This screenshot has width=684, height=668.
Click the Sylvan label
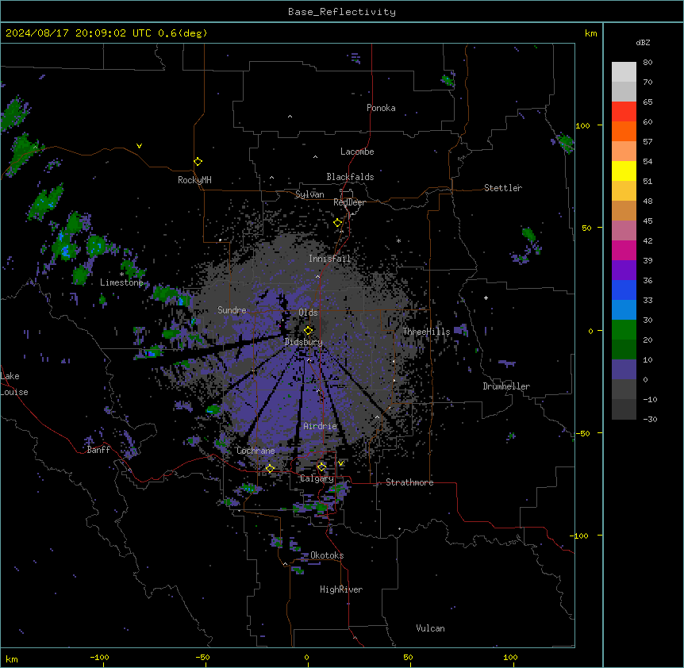tap(309, 194)
